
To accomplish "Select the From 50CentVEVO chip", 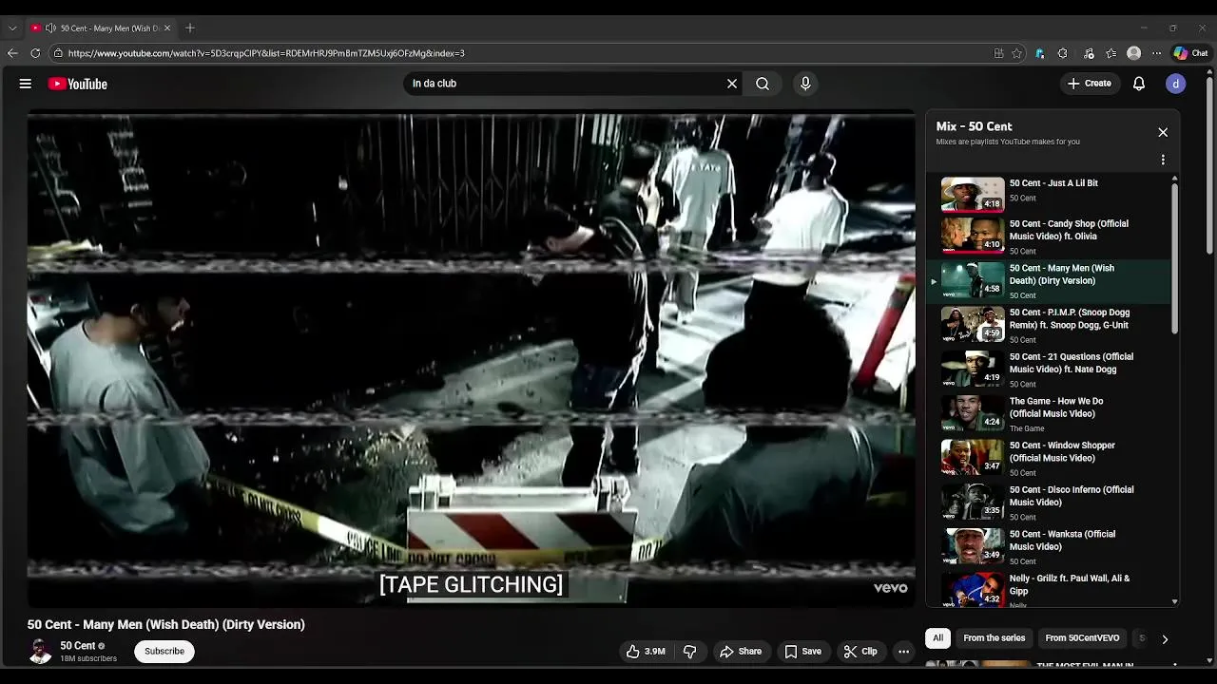I will [x=1082, y=638].
